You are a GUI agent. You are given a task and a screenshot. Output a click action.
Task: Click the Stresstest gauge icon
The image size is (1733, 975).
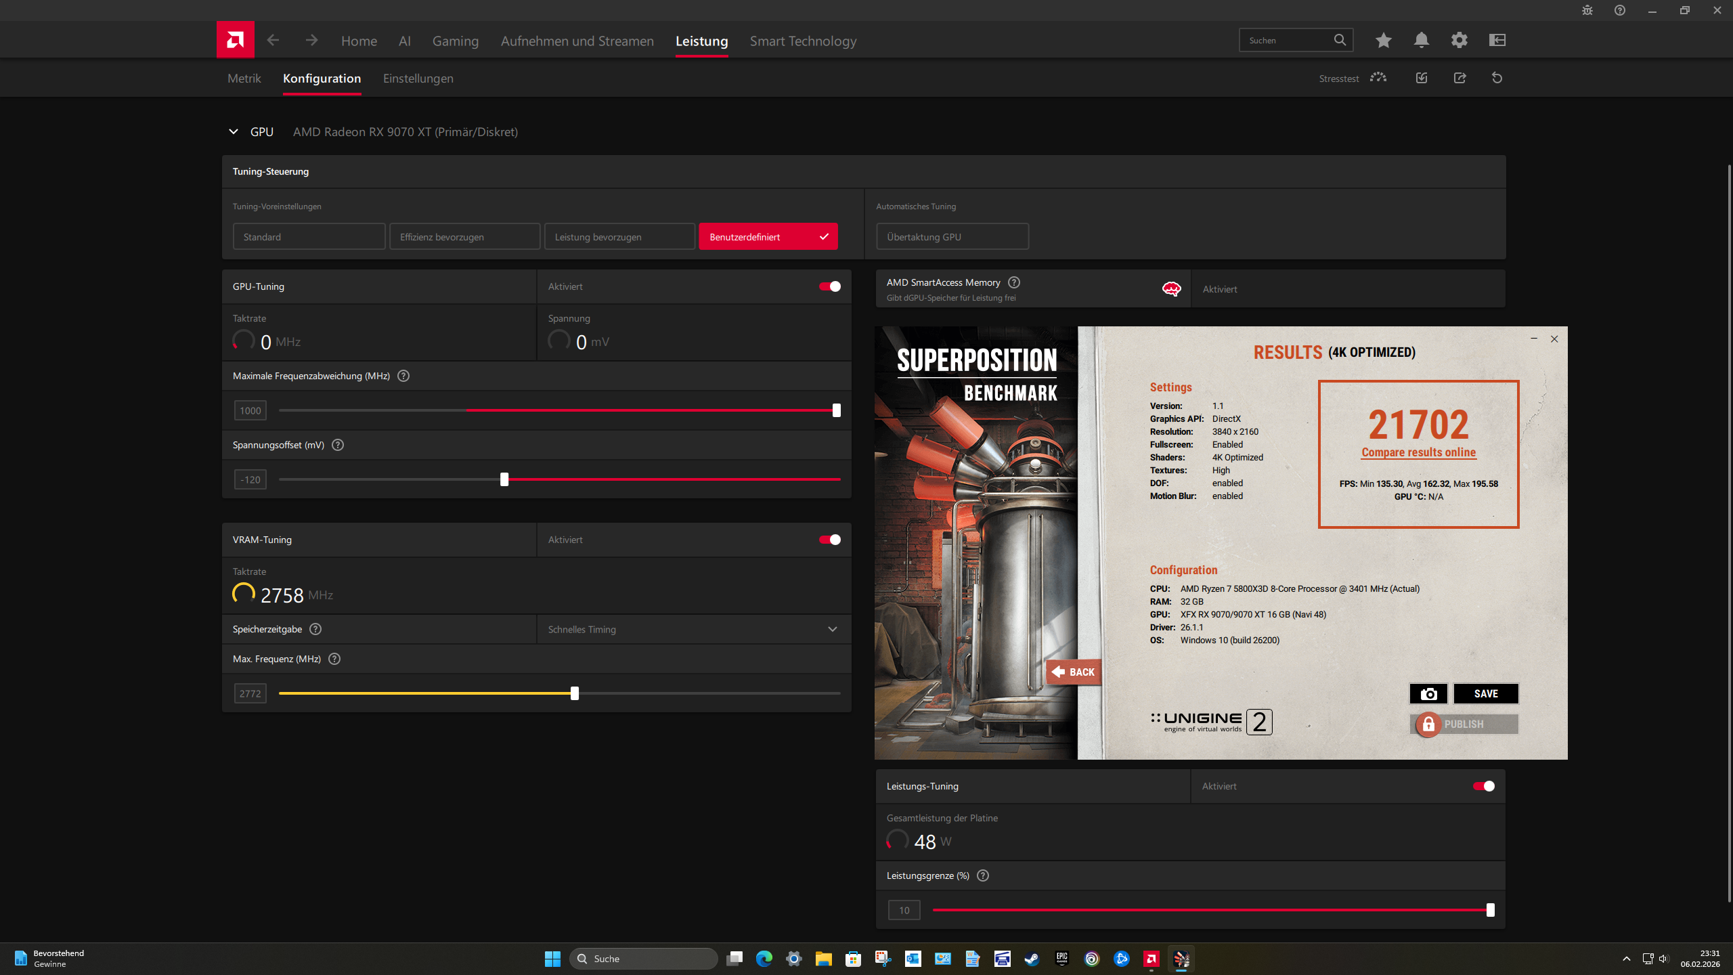point(1378,78)
